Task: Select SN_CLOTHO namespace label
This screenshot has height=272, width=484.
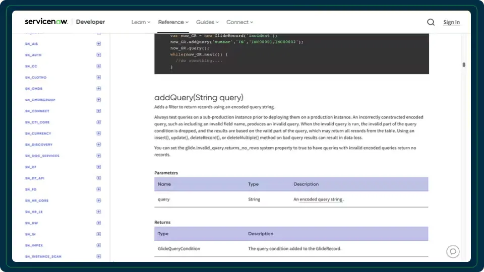Action: (x=36, y=78)
